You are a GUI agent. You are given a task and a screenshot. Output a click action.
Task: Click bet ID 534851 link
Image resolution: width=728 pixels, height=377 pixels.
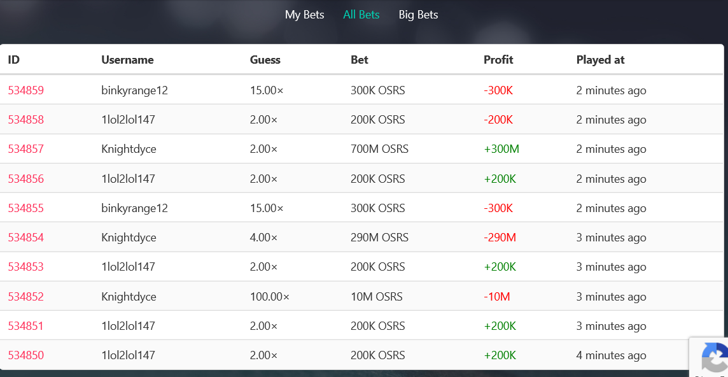pyautogui.click(x=25, y=326)
